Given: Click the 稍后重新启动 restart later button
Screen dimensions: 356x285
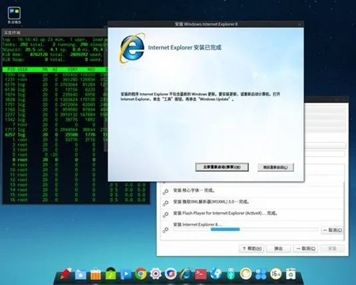Looking at the screenshot, I should (x=275, y=167).
